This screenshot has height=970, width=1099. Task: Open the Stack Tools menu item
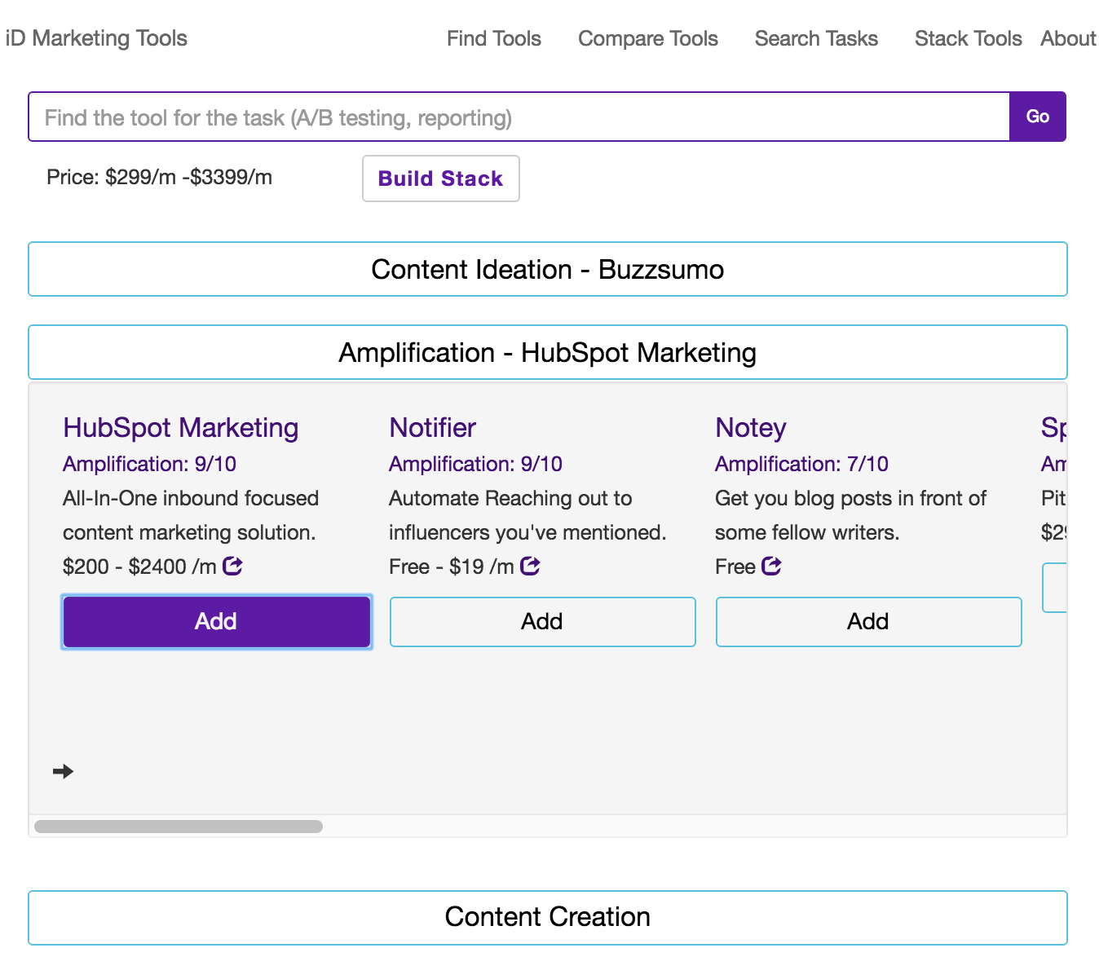pos(968,38)
